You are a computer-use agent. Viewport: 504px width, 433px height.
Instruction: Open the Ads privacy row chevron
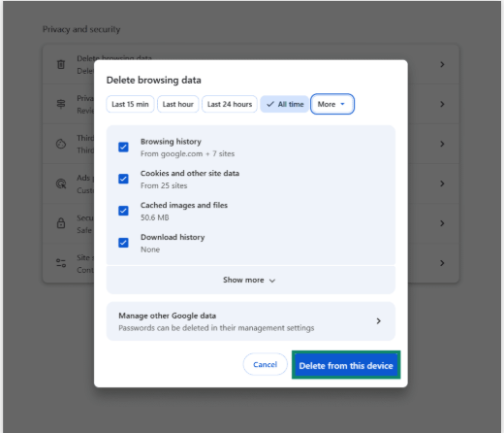pos(442,183)
